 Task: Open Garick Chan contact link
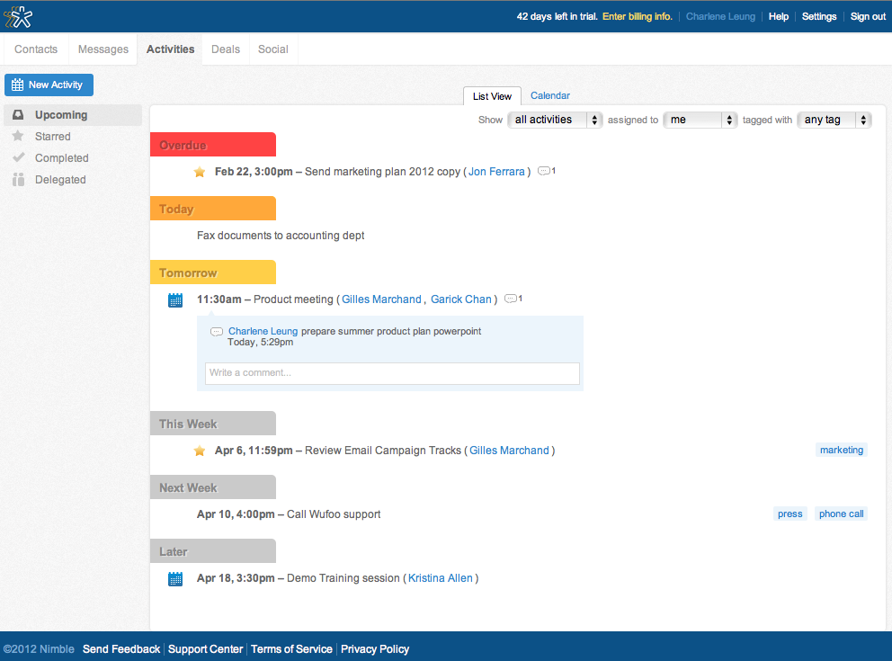tap(460, 299)
